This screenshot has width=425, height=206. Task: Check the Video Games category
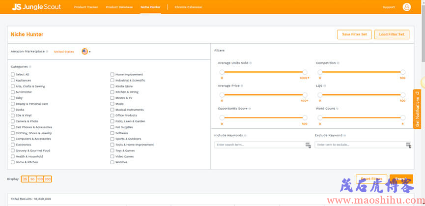112,157
